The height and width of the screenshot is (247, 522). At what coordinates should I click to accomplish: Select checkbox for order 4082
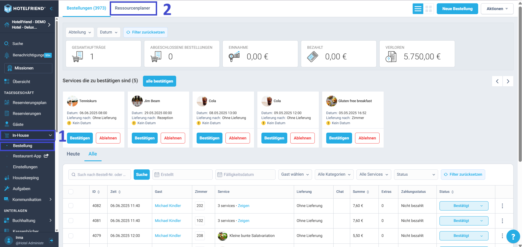pyautogui.click(x=71, y=206)
